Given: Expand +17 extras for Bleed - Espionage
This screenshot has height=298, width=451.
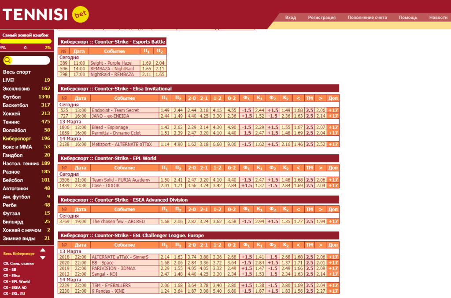Looking at the screenshot, I should 333,127.
